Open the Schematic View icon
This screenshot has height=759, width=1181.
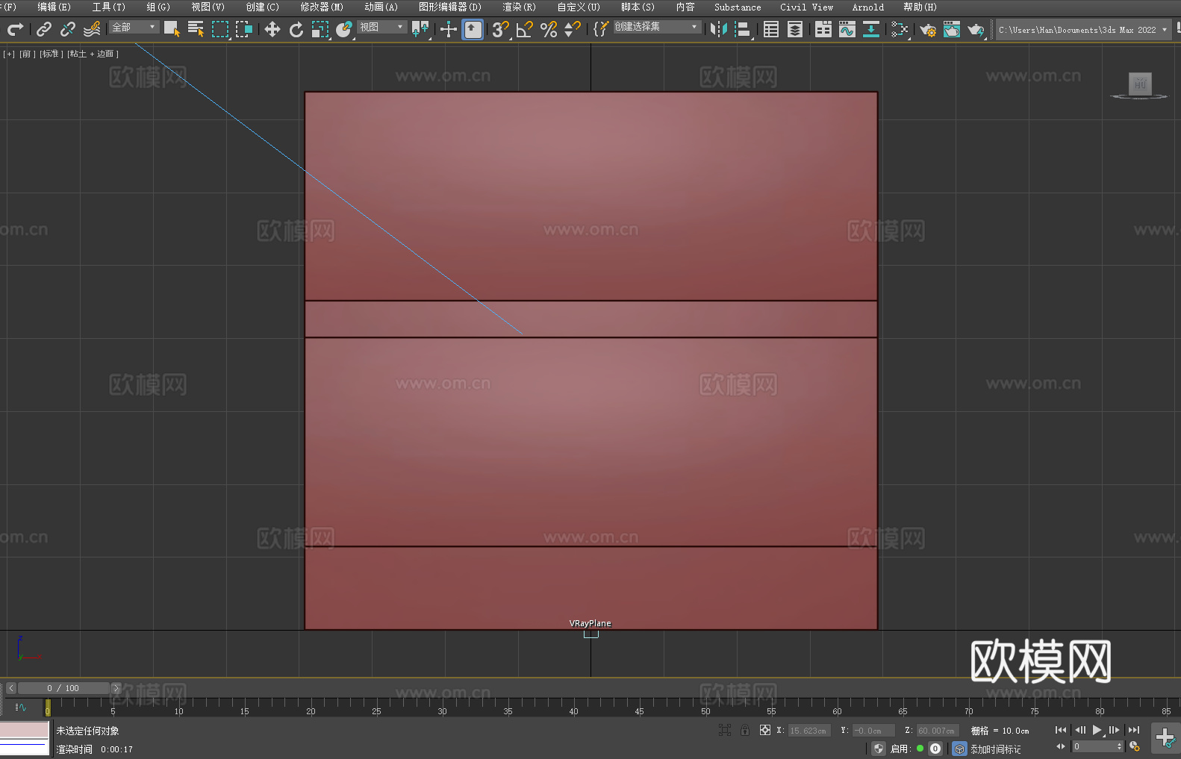pos(900,29)
